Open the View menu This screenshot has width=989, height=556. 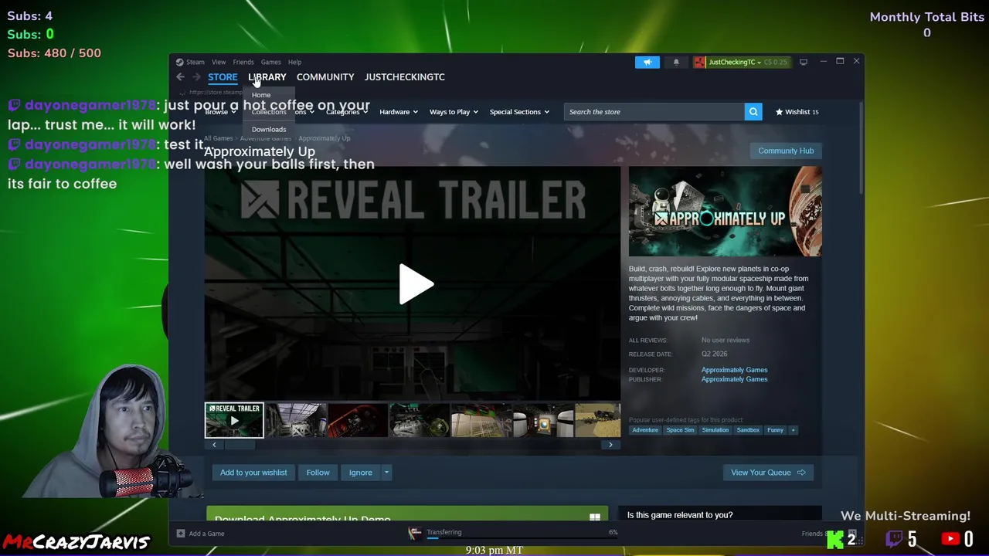219,62
